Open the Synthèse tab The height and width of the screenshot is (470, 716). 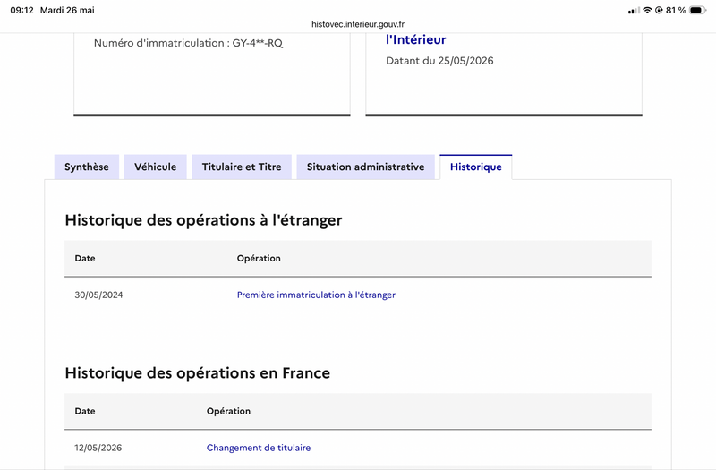click(x=87, y=167)
